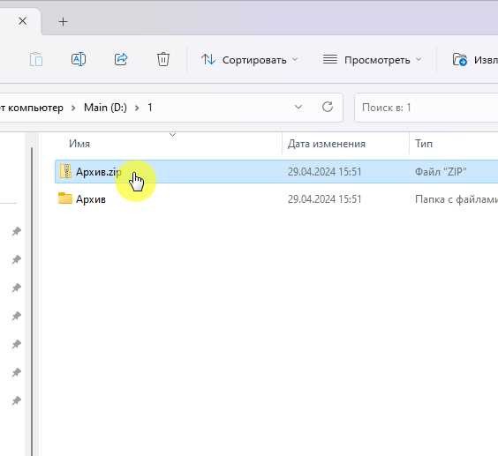The height and width of the screenshot is (456, 498).
Task: Click the Extract all icon
Action: [459, 59]
